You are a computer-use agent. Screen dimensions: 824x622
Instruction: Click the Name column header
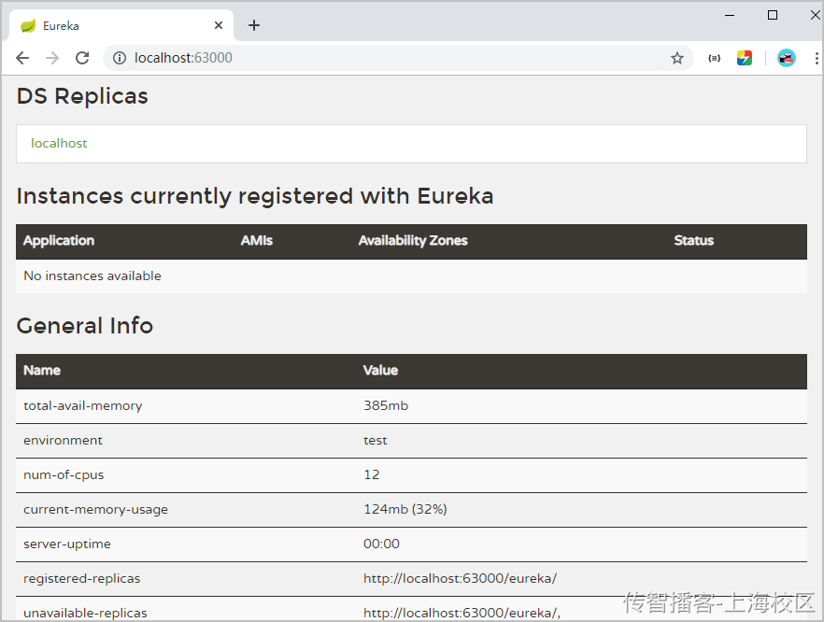point(42,371)
